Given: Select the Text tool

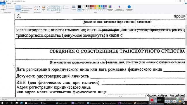Looking at the screenshot, I should (39, 7).
